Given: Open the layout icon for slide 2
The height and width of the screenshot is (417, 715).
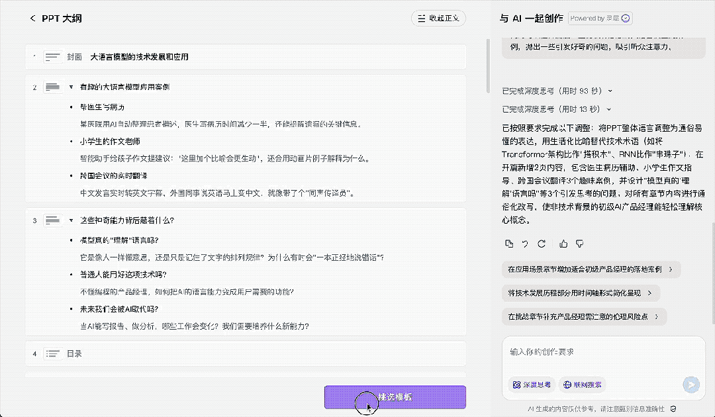Looking at the screenshot, I should [53, 87].
